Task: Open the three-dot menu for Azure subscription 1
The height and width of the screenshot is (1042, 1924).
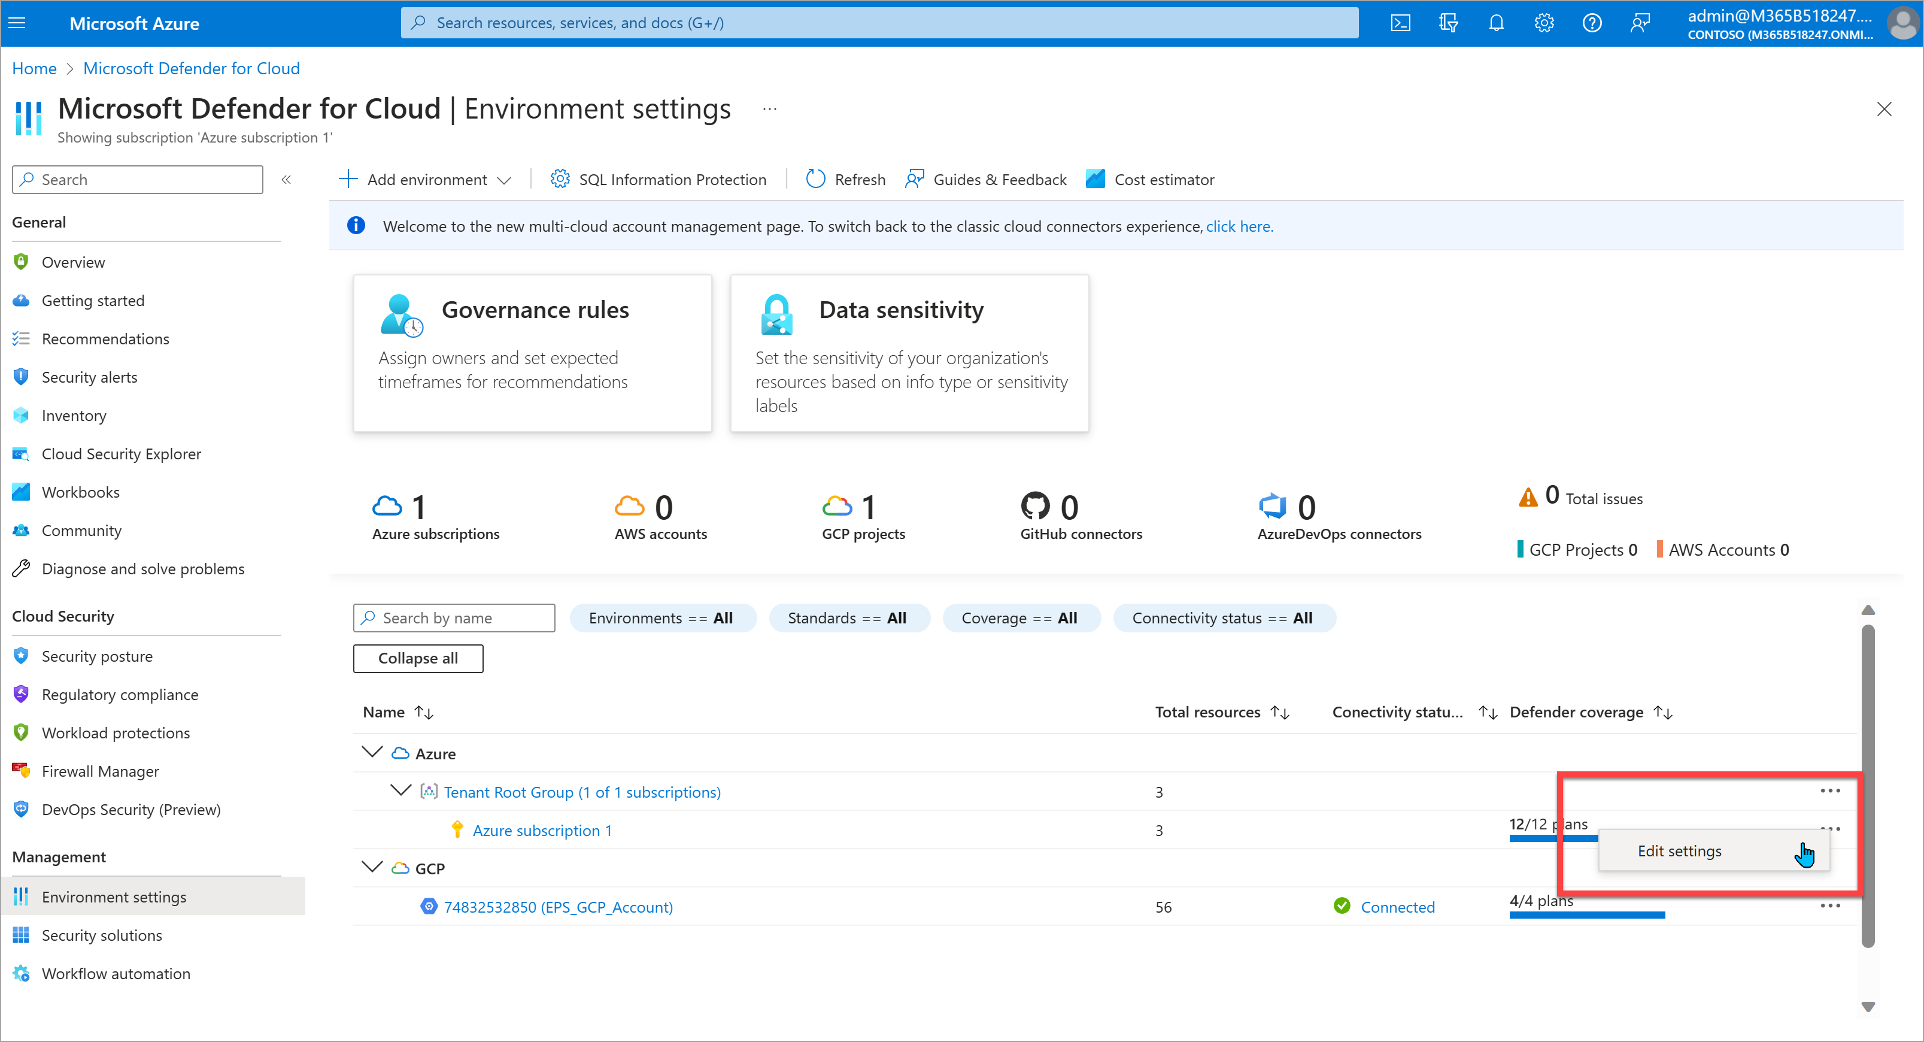Action: (1832, 828)
